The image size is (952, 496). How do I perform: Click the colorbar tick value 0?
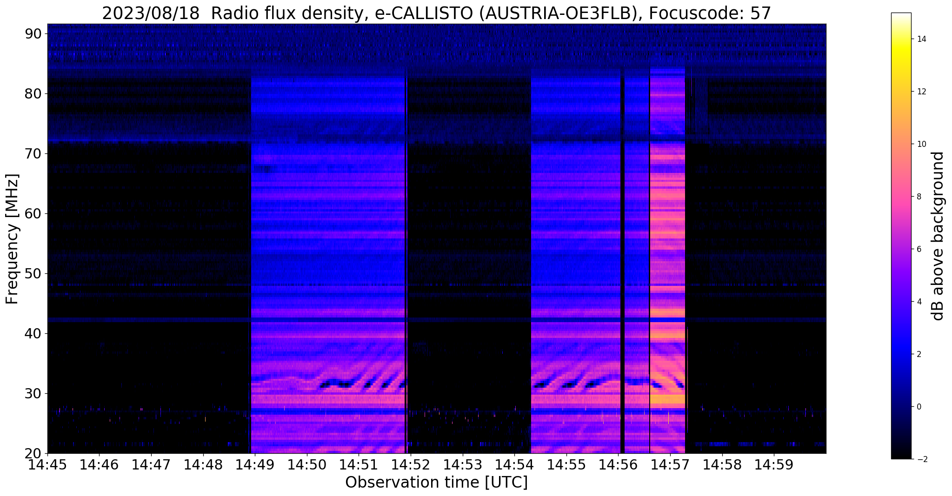[x=919, y=407]
